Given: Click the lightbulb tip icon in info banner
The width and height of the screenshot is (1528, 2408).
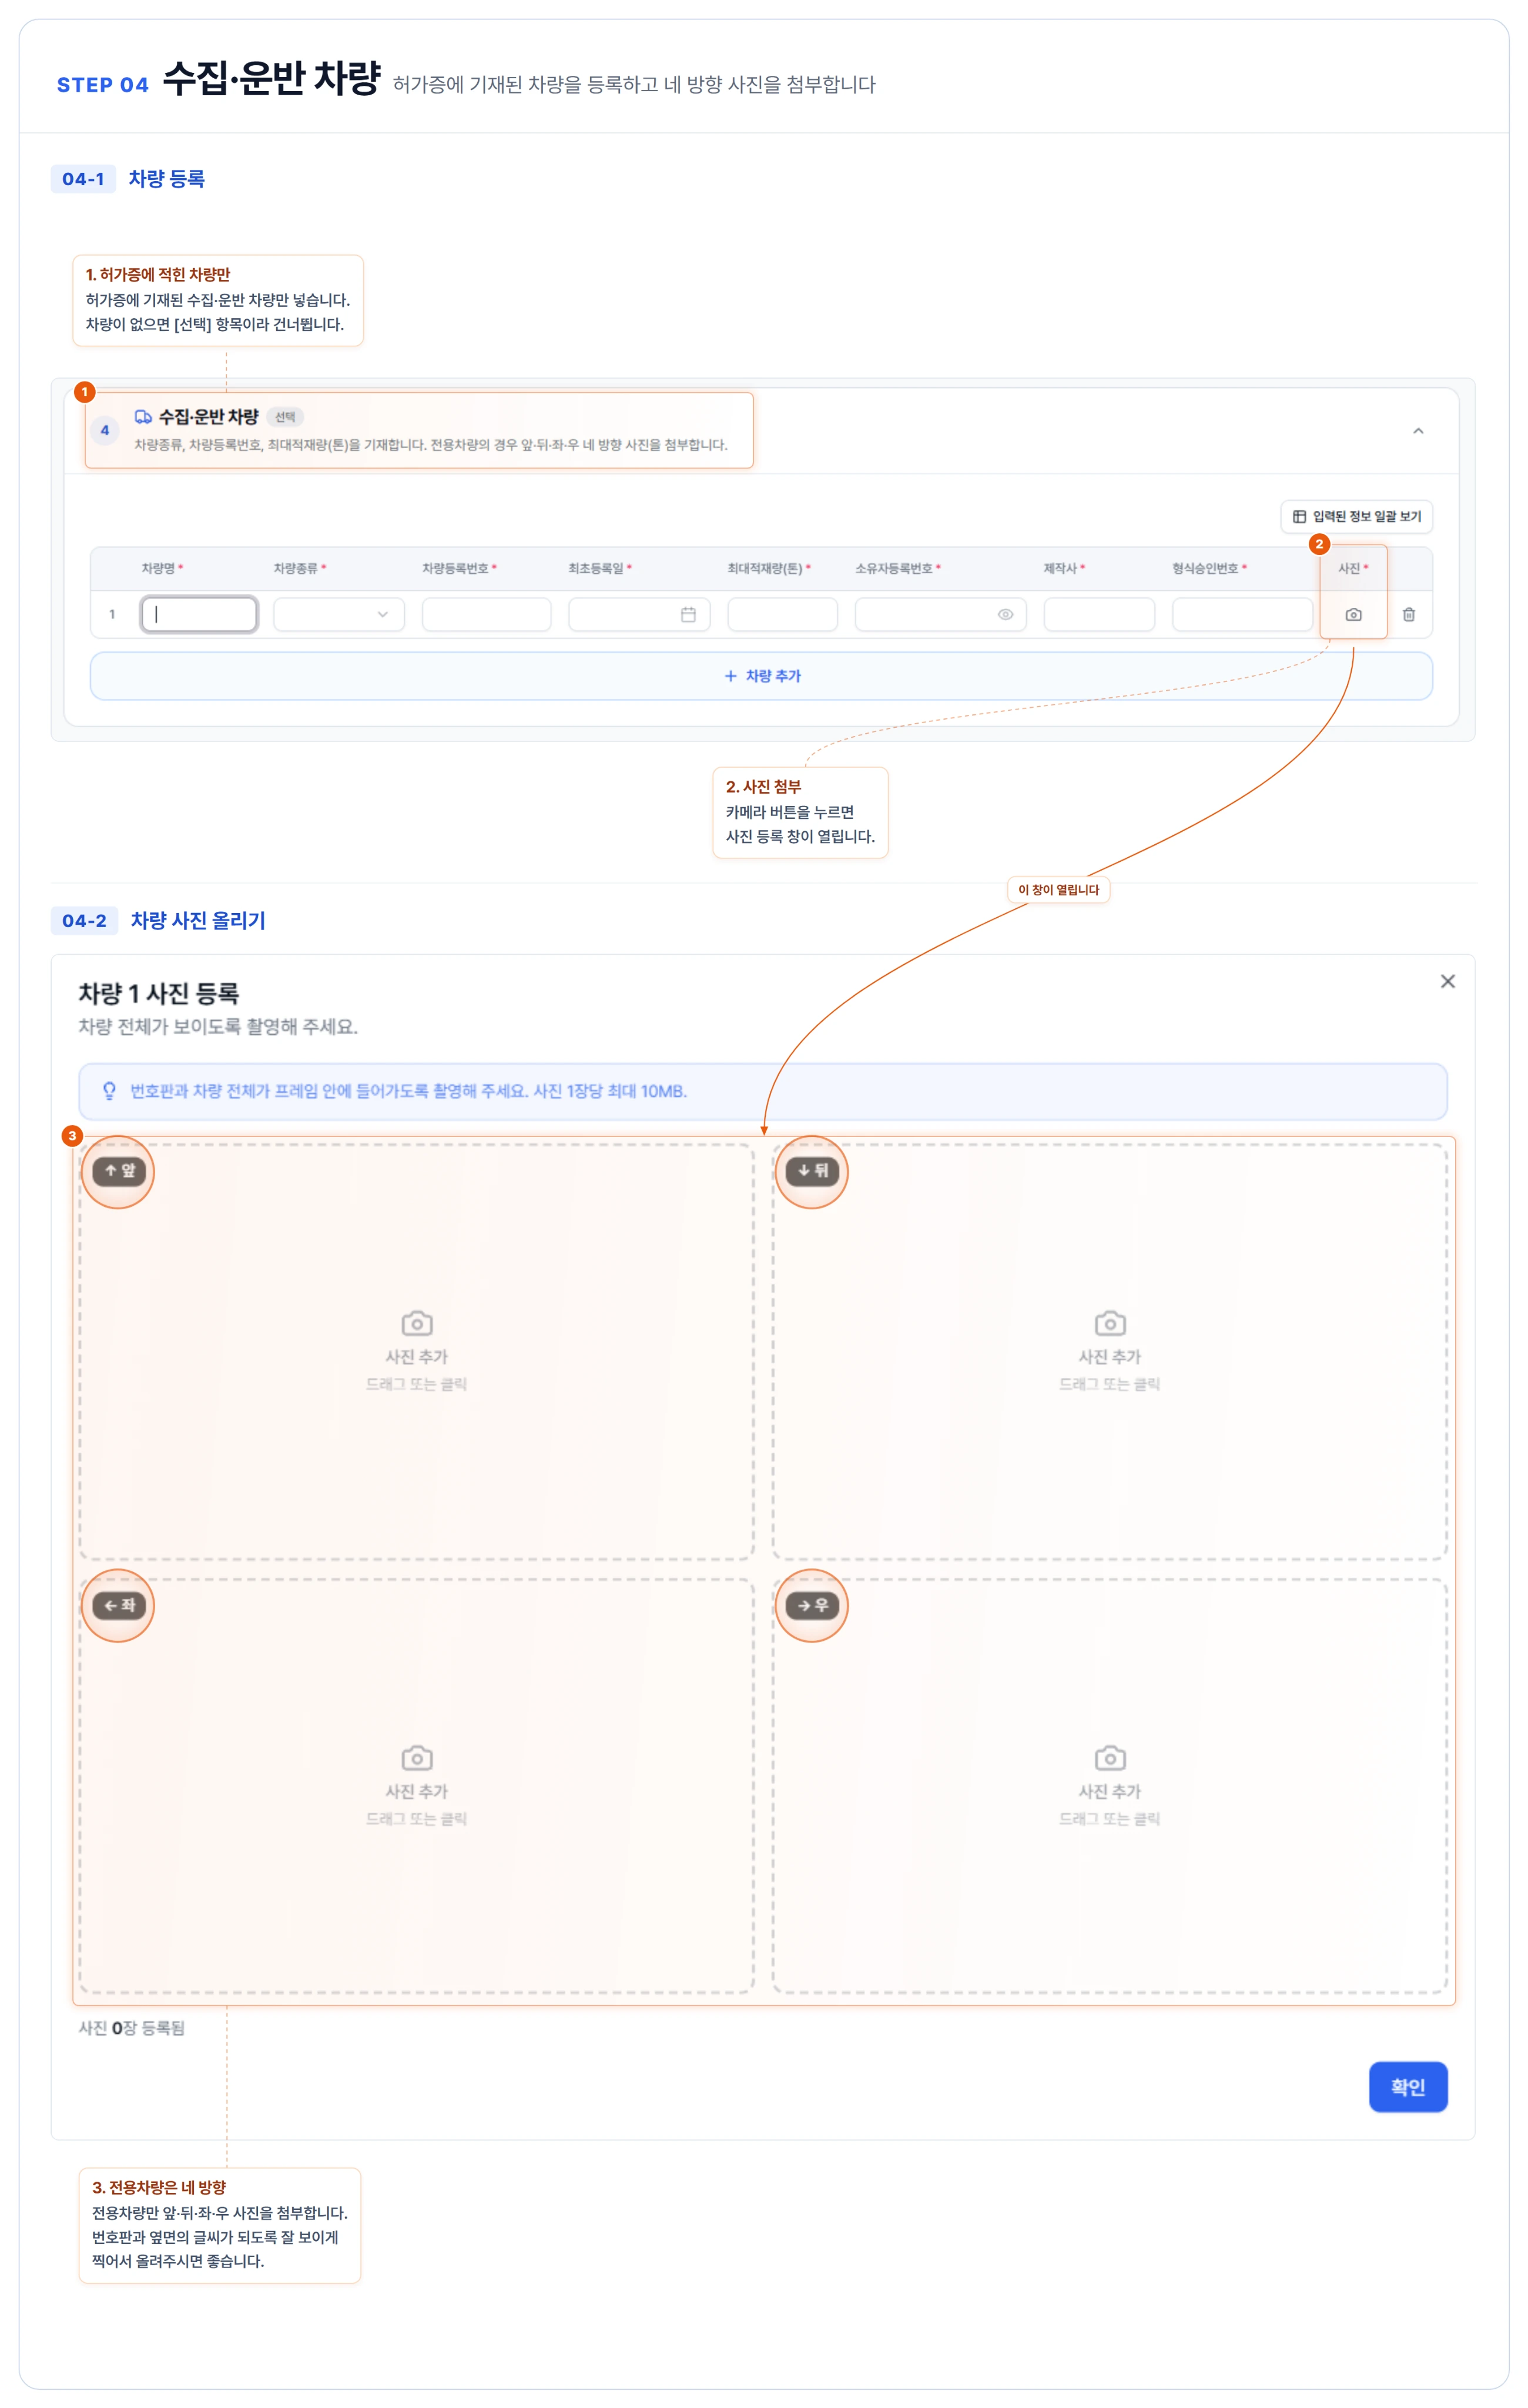Looking at the screenshot, I should click(x=110, y=1091).
